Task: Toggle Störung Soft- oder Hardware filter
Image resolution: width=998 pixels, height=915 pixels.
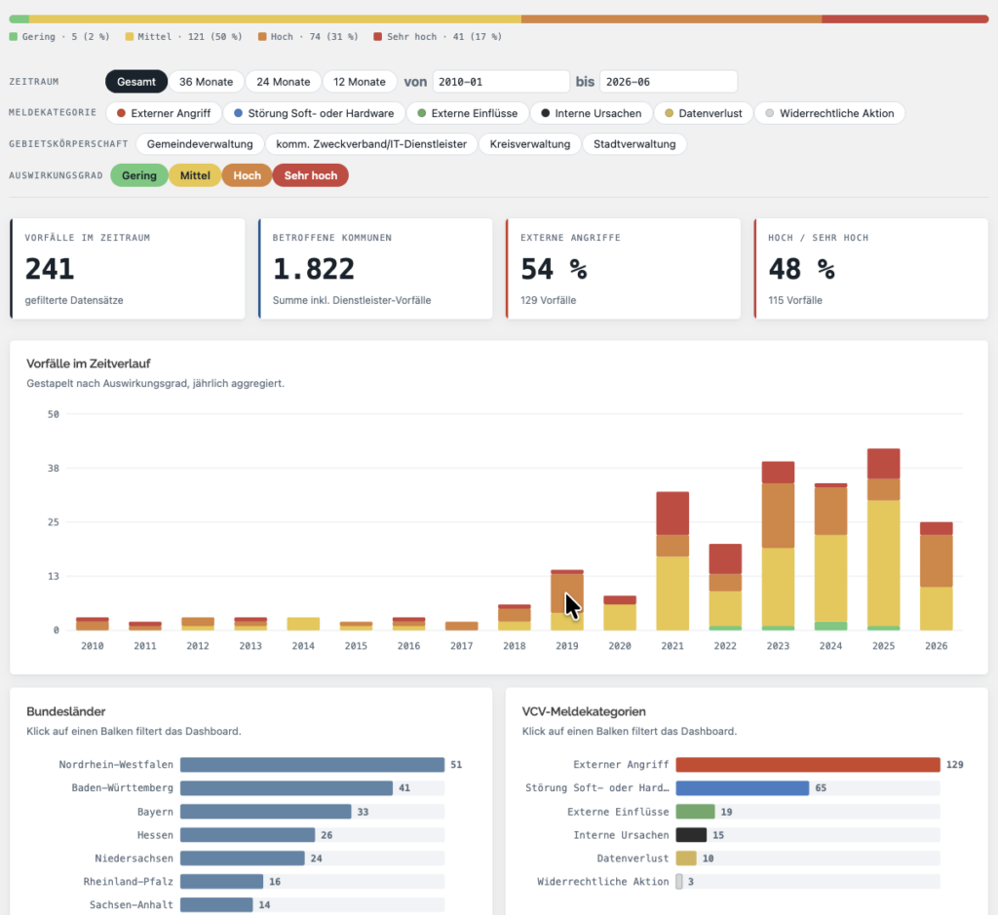Action: click(x=314, y=113)
